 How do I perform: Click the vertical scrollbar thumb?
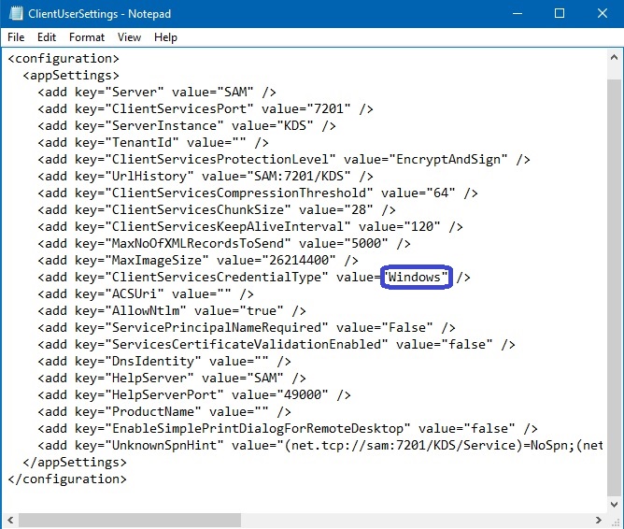pyautogui.click(x=614, y=288)
